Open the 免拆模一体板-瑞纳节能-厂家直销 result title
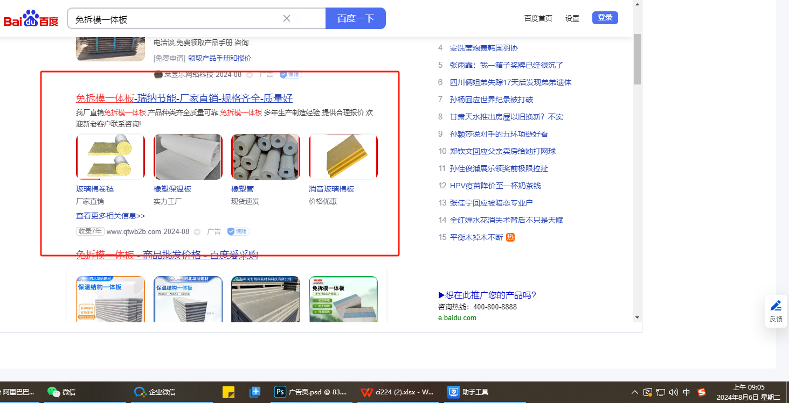The width and height of the screenshot is (789, 403). click(x=184, y=98)
